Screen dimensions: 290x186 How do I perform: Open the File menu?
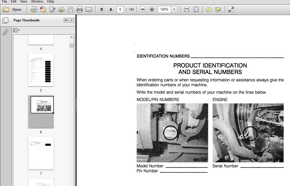[x=4, y=1]
